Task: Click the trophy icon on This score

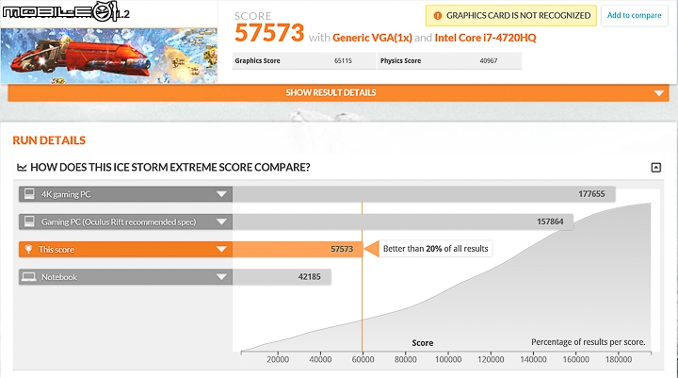Action: click(x=28, y=249)
